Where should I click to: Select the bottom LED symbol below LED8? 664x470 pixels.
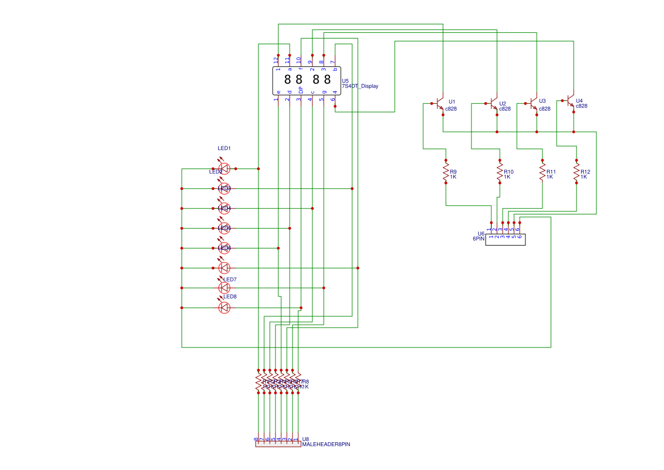click(224, 308)
